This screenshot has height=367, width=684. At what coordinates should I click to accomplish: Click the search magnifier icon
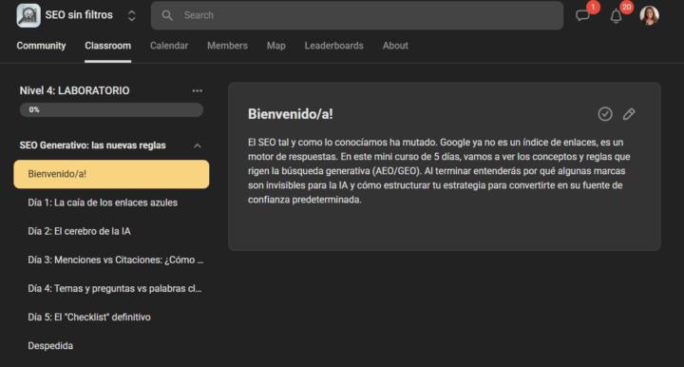tap(167, 15)
